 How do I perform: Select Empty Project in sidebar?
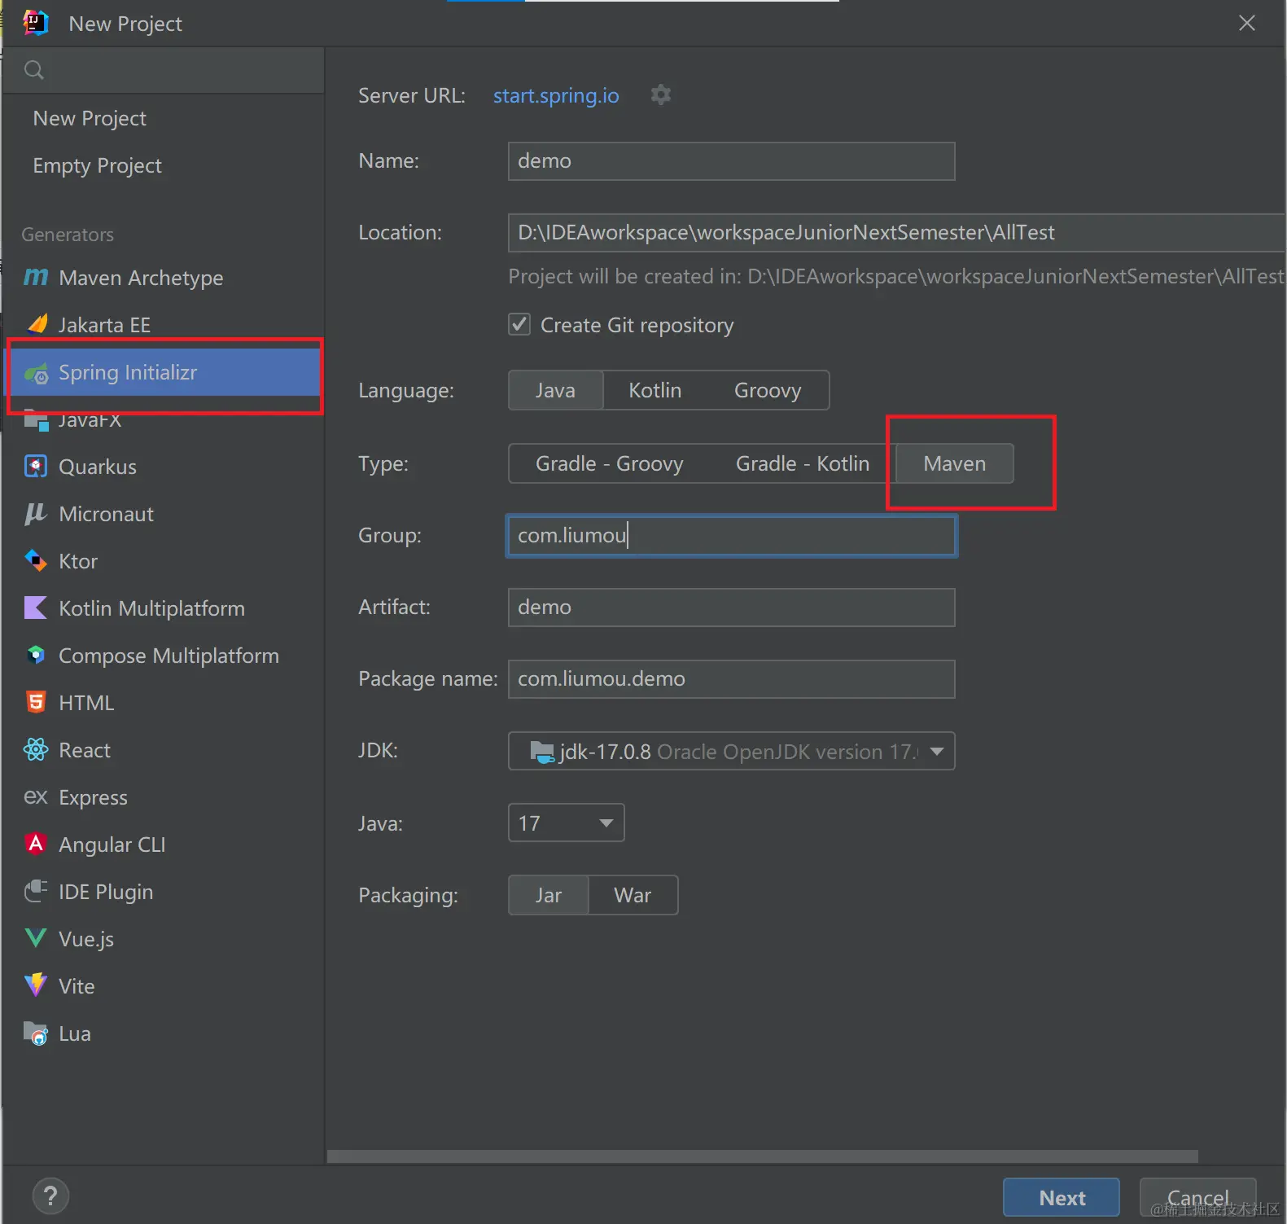click(x=97, y=165)
